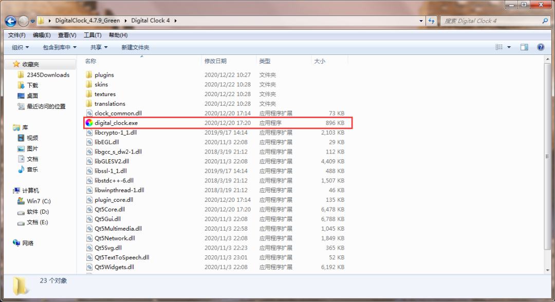Open the recent pages dropdown arrow

pyautogui.click(x=32, y=21)
